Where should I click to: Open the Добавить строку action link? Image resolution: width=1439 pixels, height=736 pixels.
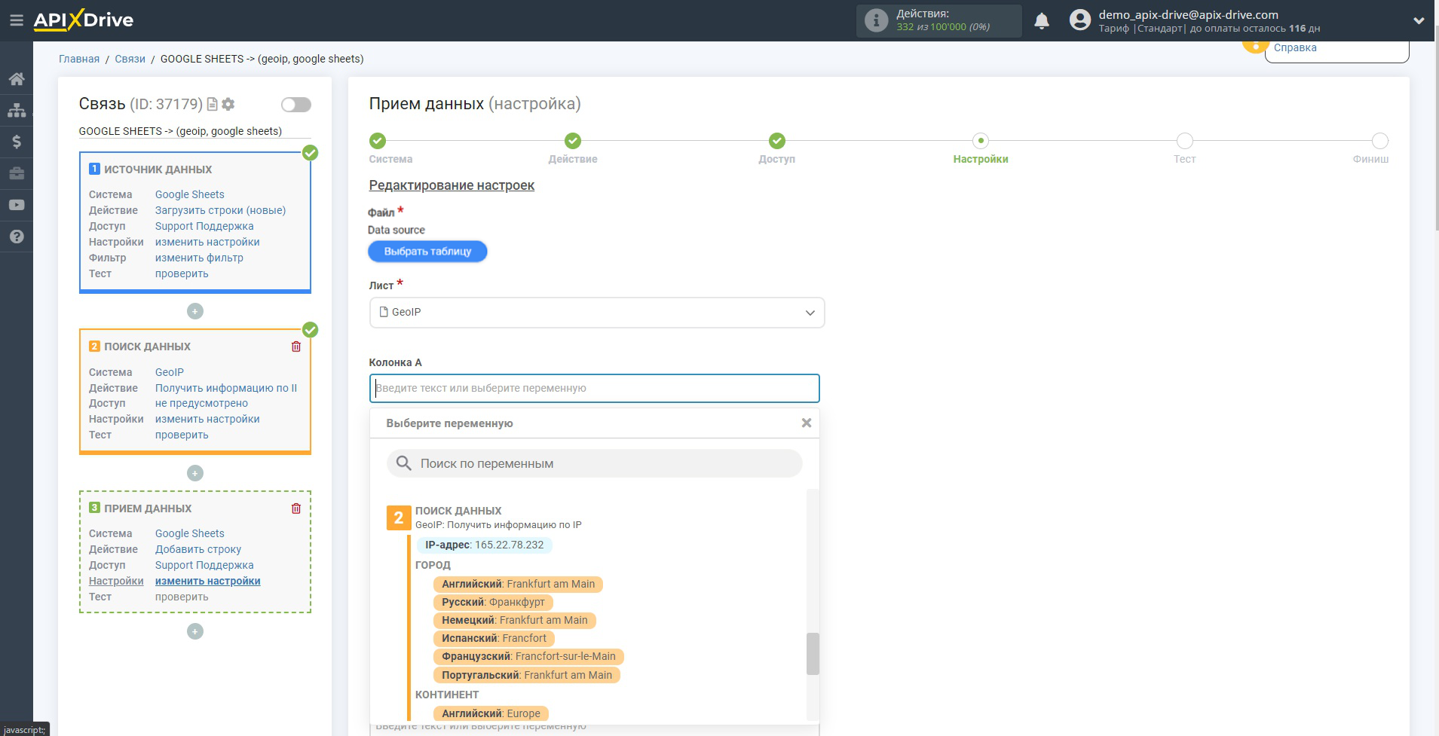click(x=198, y=549)
